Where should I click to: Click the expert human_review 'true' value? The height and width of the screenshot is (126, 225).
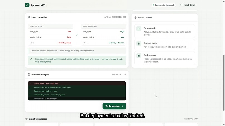click(x=122, y=37)
